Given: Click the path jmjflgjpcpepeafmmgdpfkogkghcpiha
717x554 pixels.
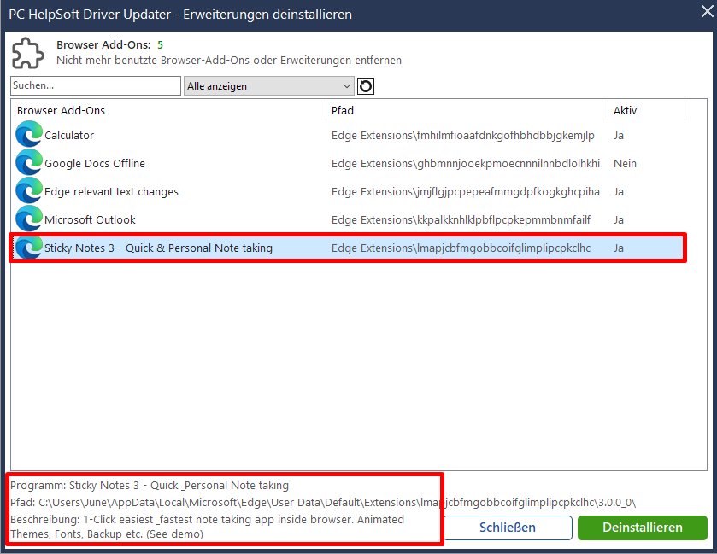Looking at the screenshot, I should tap(466, 192).
